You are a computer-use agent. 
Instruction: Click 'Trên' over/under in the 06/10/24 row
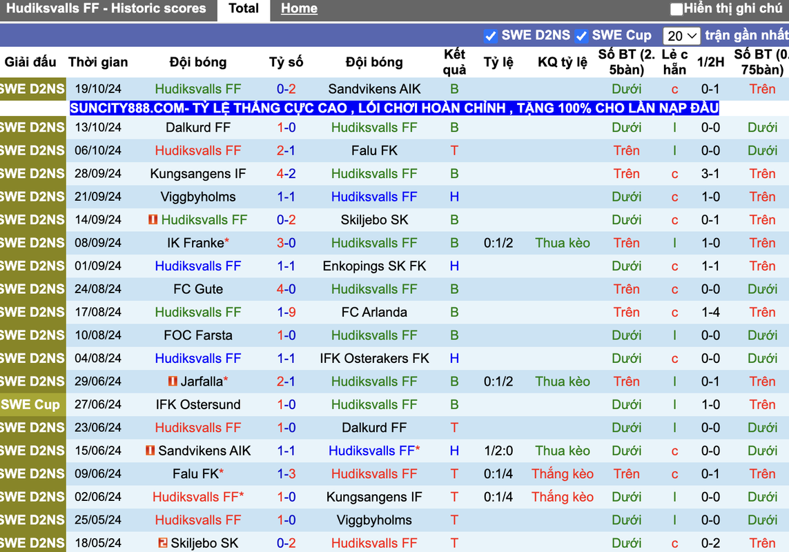[x=627, y=150]
